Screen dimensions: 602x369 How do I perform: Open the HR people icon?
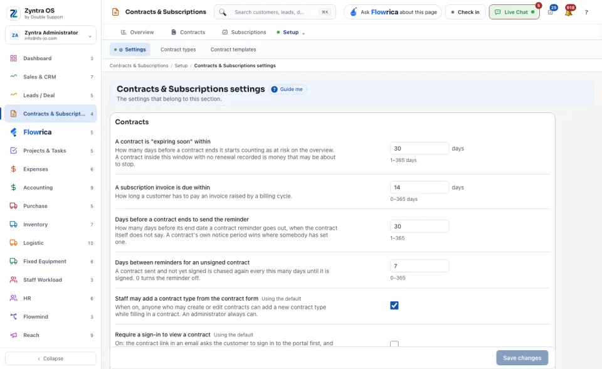point(13,298)
